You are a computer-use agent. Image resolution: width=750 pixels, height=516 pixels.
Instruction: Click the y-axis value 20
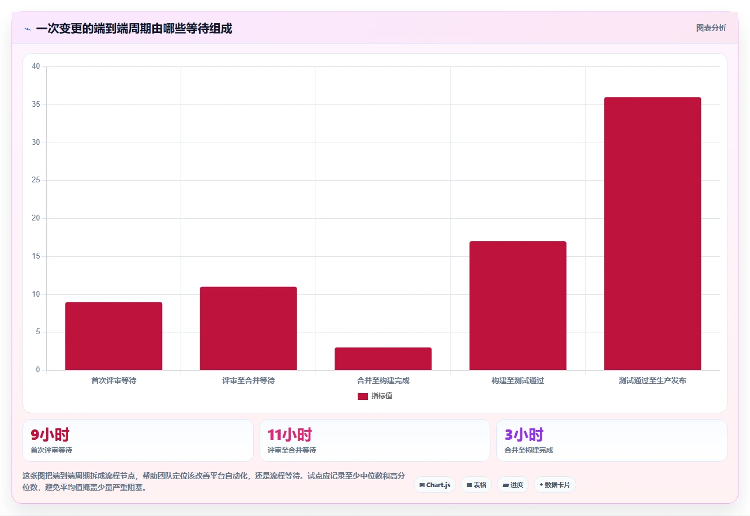pos(36,218)
